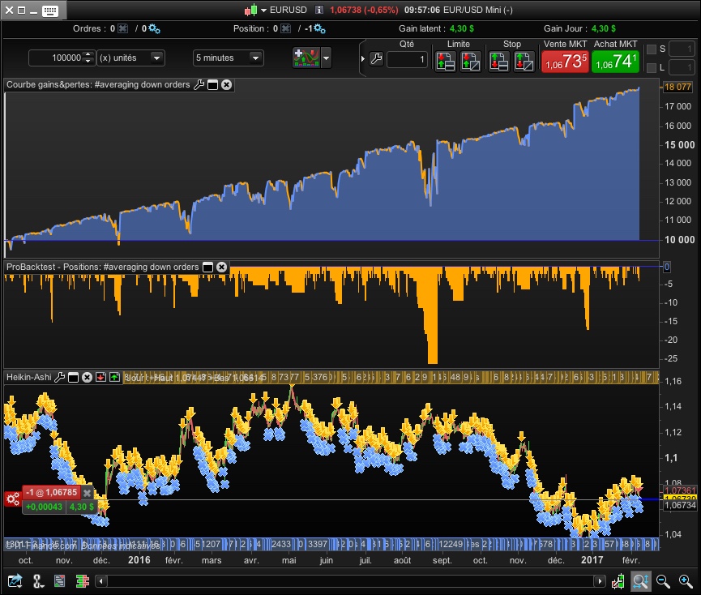This screenshot has height=595, width=701.
Task: Expand the instrument dropdown arrow before EURUSD
Action: tap(263, 11)
